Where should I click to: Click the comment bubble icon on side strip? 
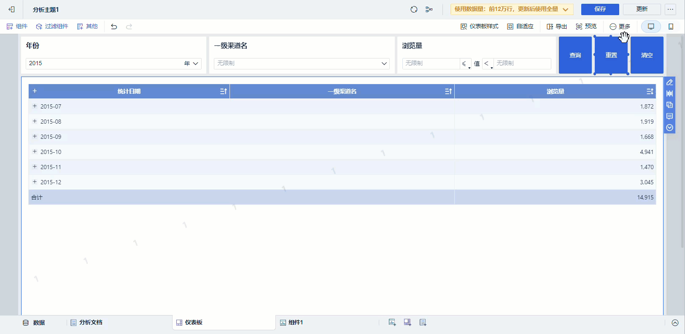669,116
